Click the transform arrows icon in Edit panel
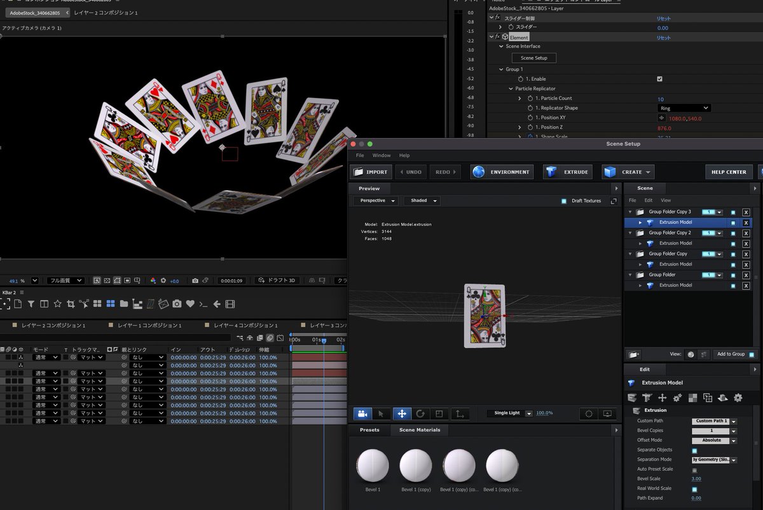763x510 pixels. pos(662,397)
